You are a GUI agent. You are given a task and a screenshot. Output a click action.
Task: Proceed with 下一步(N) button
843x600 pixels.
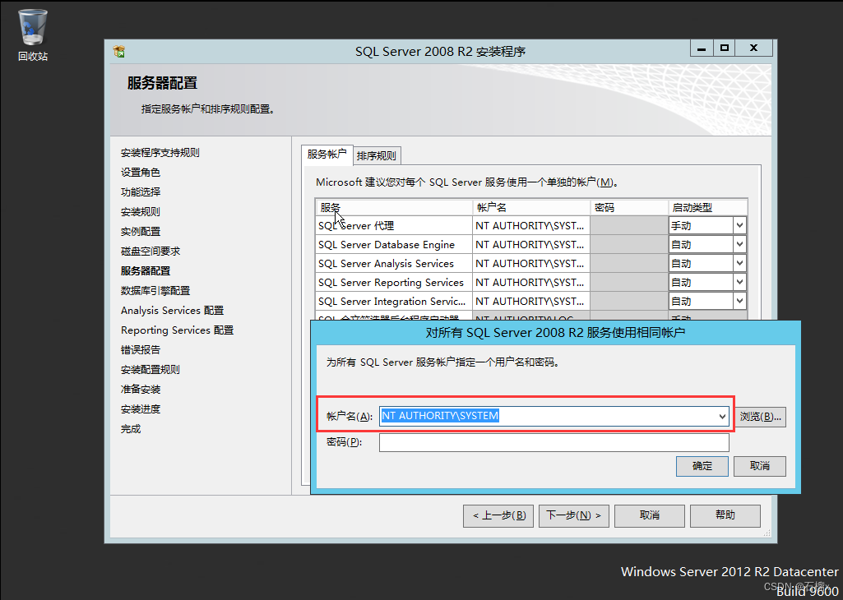pyautogui.click(x=573, y=515)
